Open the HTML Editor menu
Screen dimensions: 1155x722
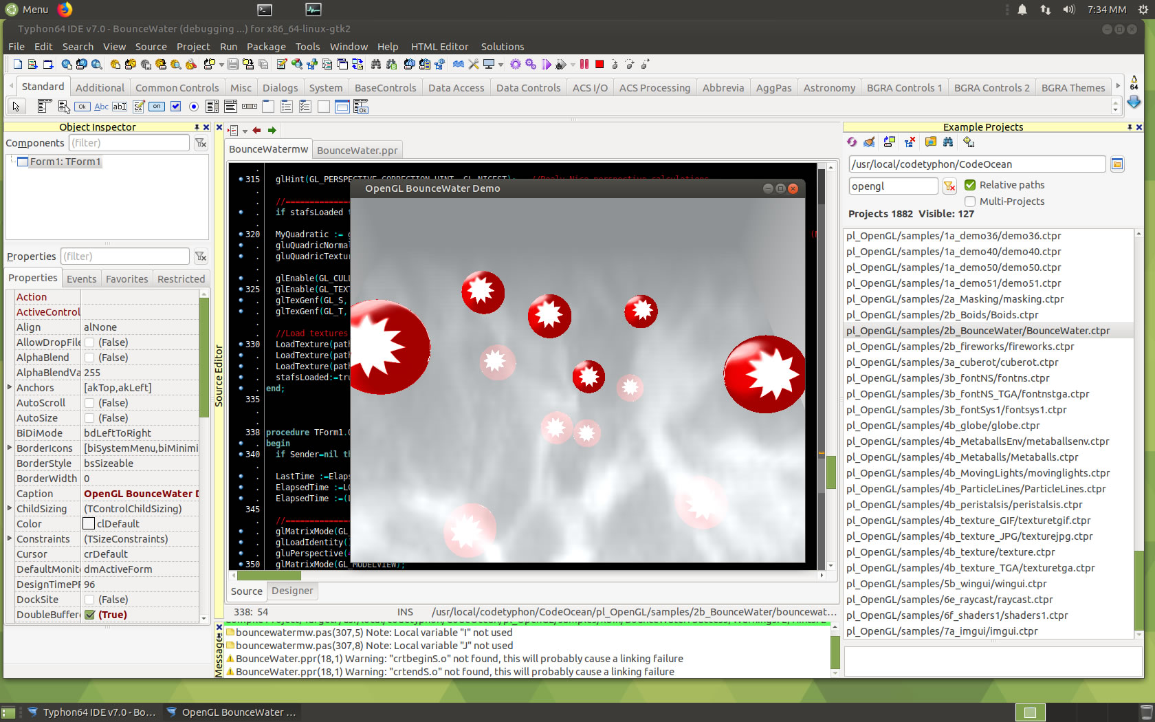point(439,47)
